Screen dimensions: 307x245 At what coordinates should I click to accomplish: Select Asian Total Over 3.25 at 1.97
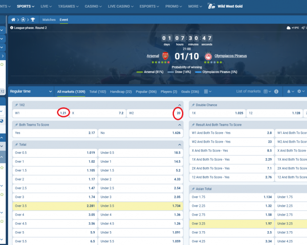232,224
